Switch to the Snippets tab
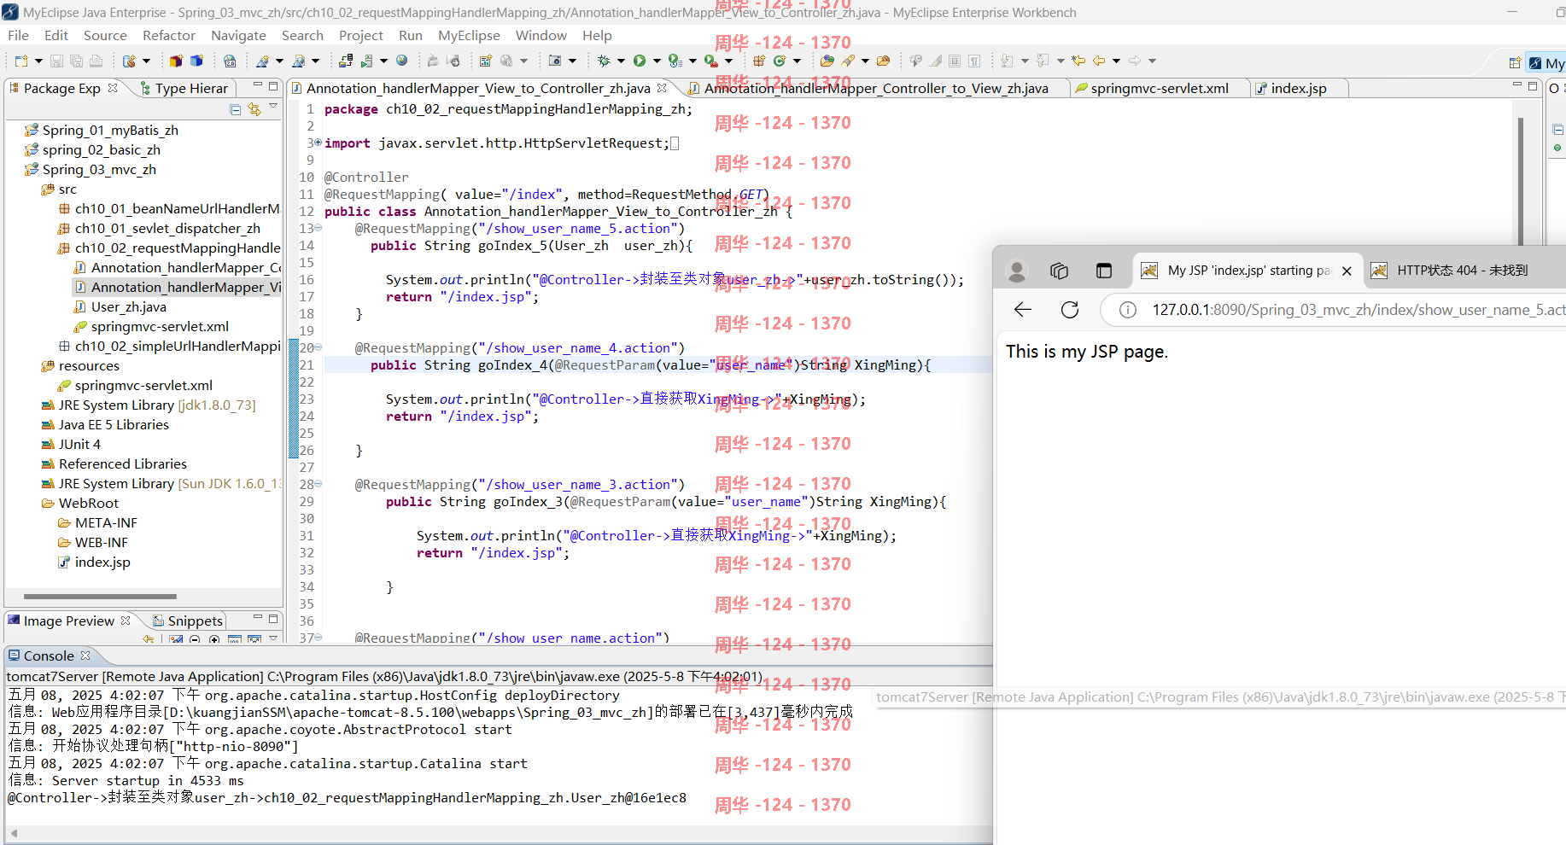 188,621
